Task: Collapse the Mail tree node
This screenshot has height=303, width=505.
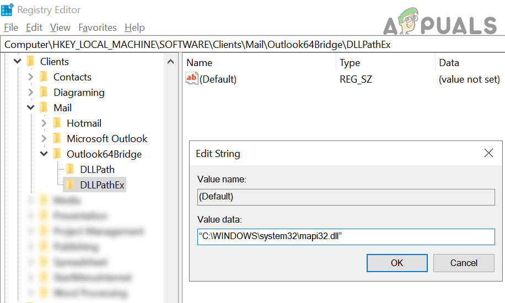Action: [31, 108]
